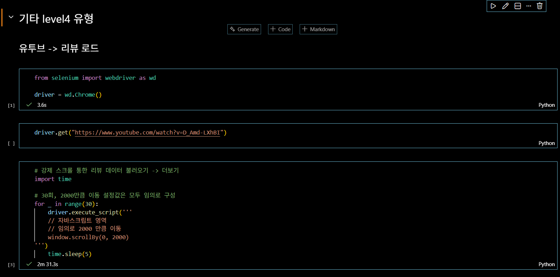
Task: Click the success checkmark beside 3.6s
Action: pyautogui.click(x=29, y=105)
